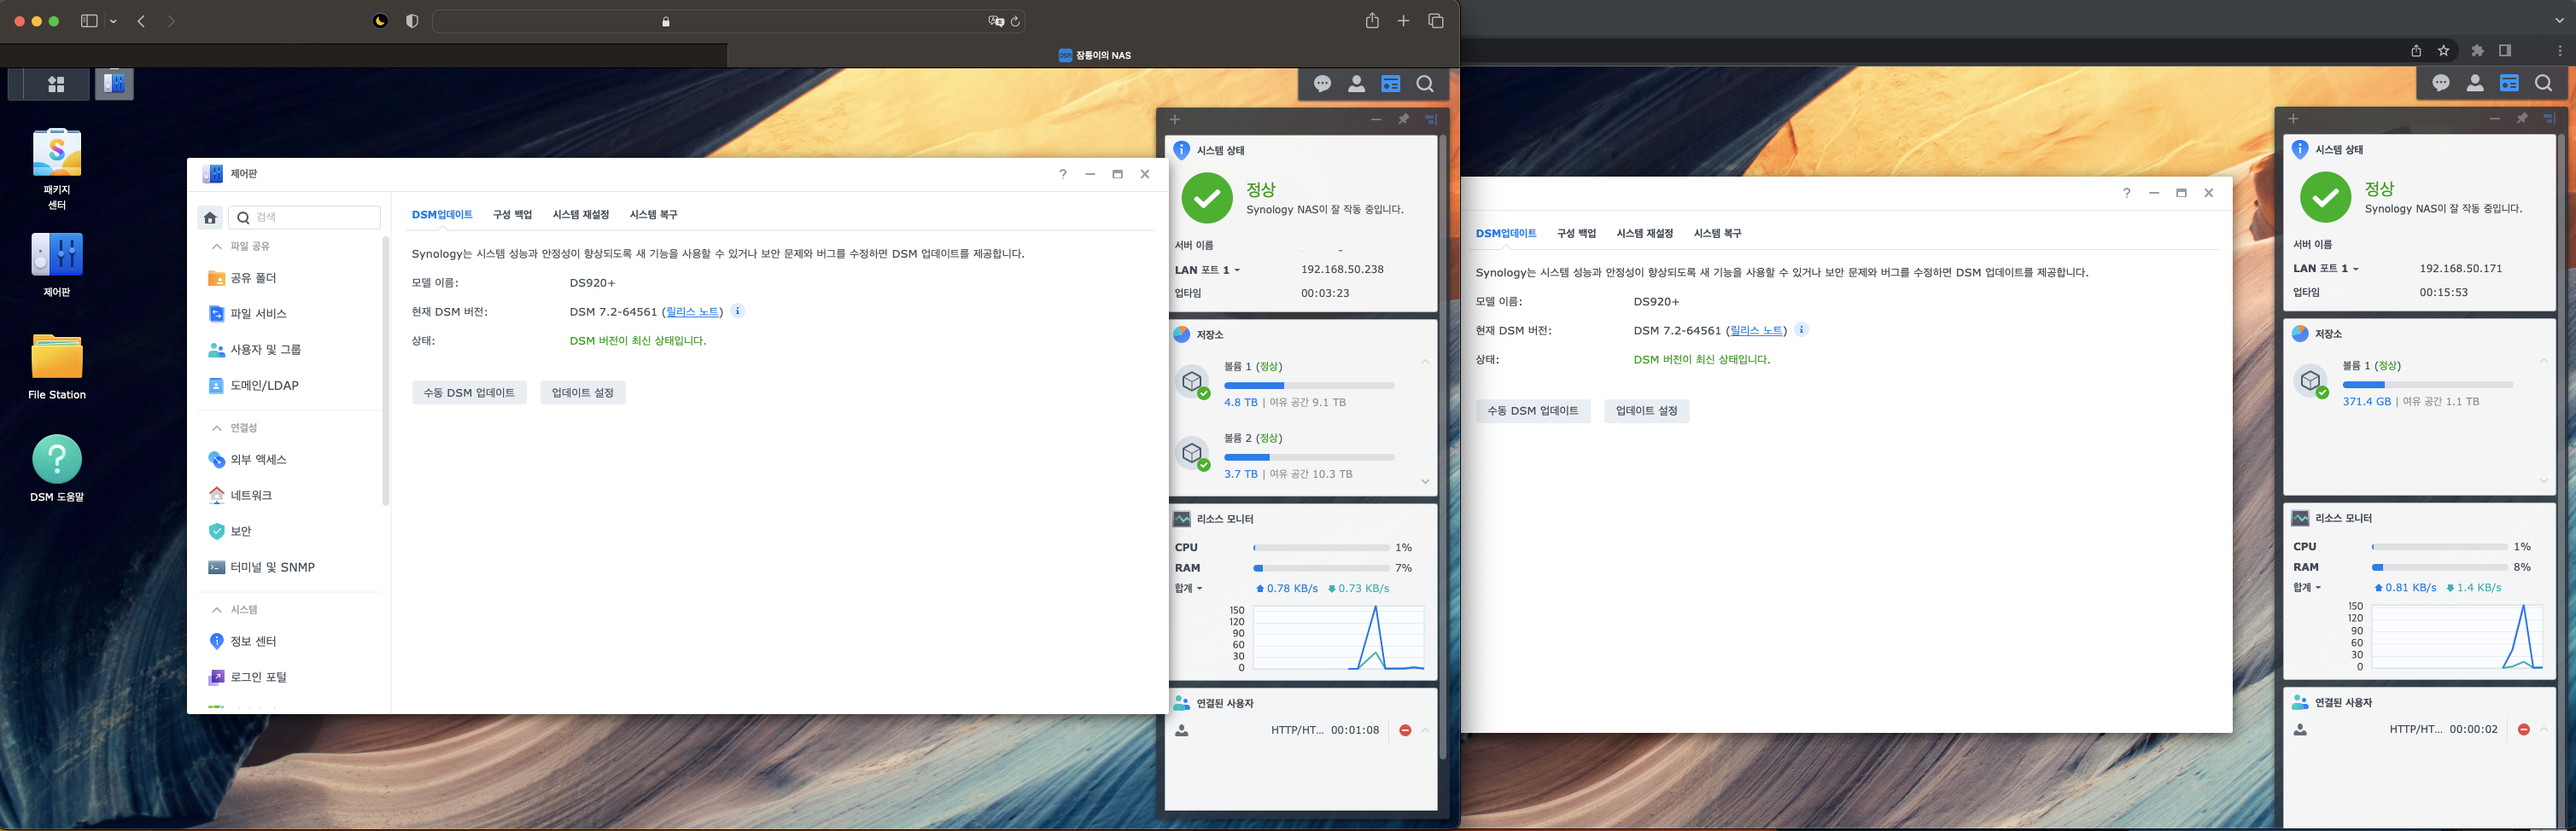Kick connected user with red icon in Chrome

(2524, 729)
